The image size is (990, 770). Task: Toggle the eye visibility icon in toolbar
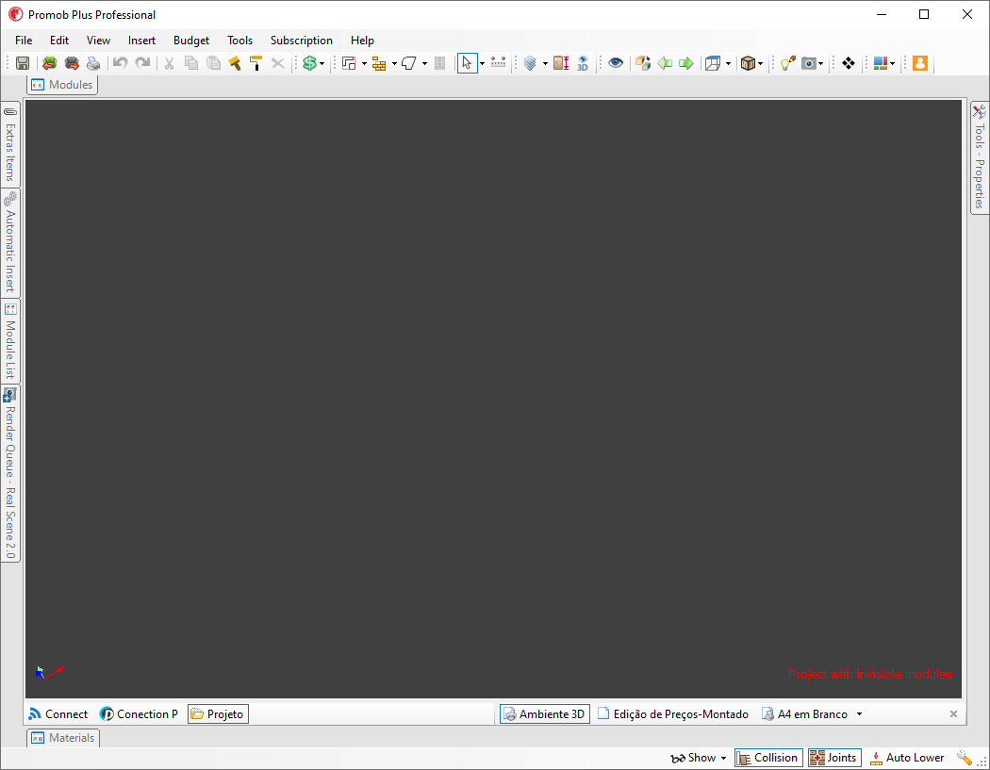616,63
